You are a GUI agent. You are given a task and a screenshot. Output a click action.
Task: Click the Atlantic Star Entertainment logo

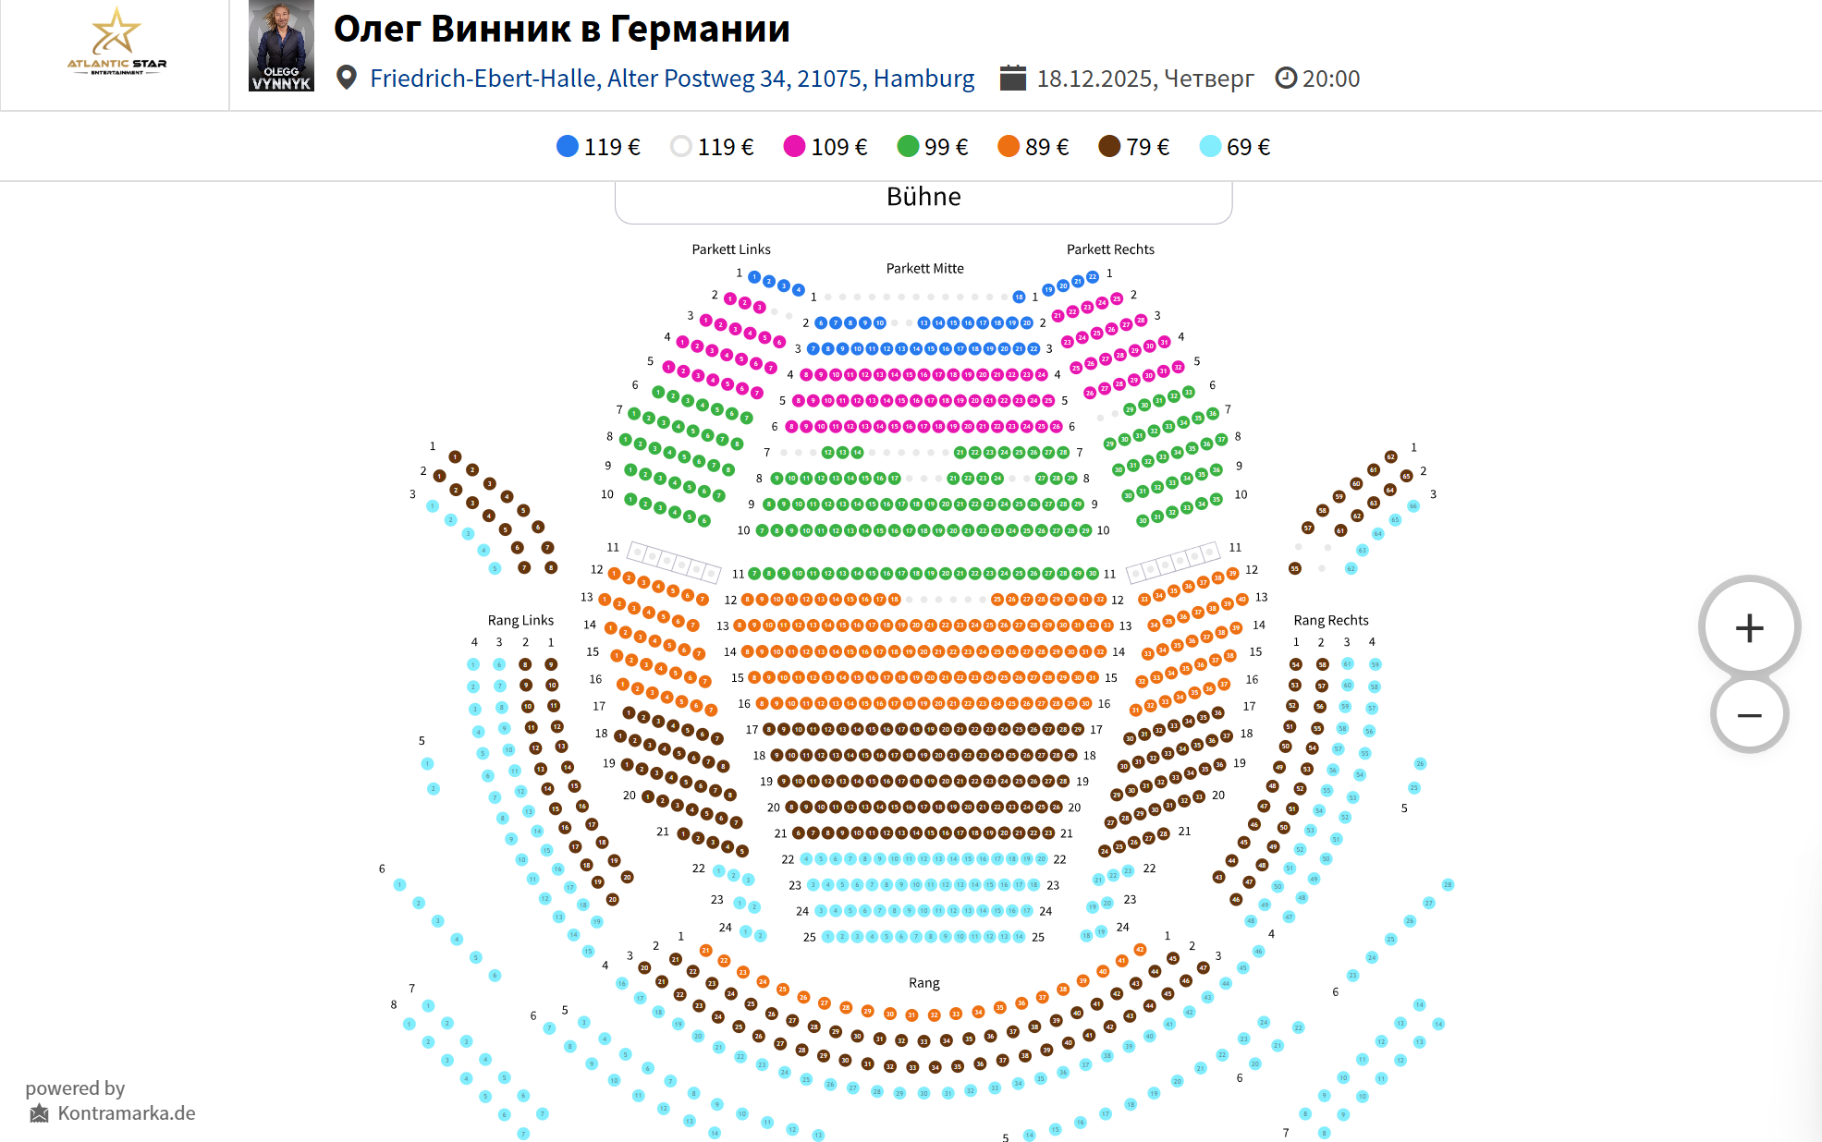click(x=116, y=43)
